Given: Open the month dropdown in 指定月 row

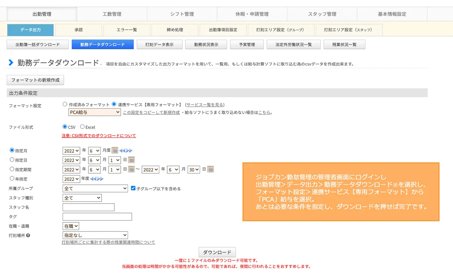Looking at the screenshot, I should pyautogui.click(x=94, y=150).
